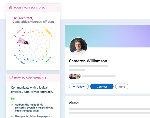The image size is (150, 118).
Task: Click the Dominant label on the DISC wheel
Action: pyautogui.click(x=18, y=33)
